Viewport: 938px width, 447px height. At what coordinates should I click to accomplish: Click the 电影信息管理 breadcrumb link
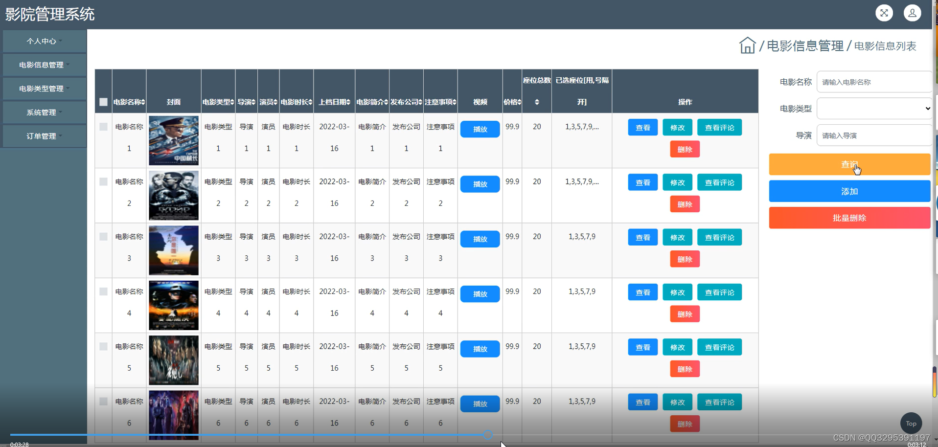[805, 46]
